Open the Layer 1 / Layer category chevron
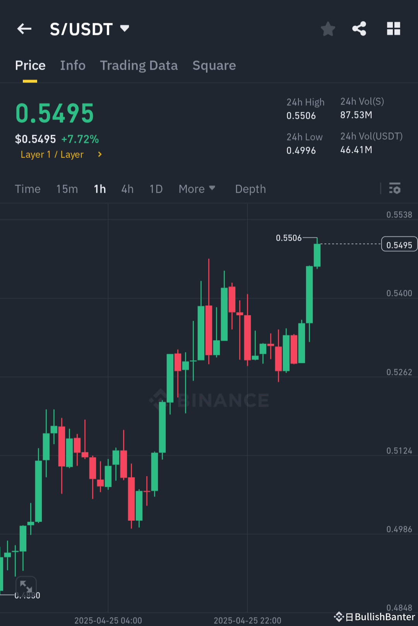Viewport: 418px width, 626px height. click(x=99, y=154)
